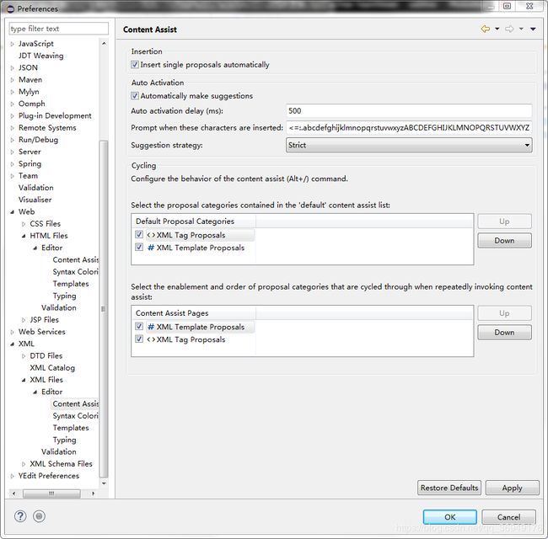Click the Content Assist Pages column header
Viewport: 548px width, 539px height.
tap(194, 313)
